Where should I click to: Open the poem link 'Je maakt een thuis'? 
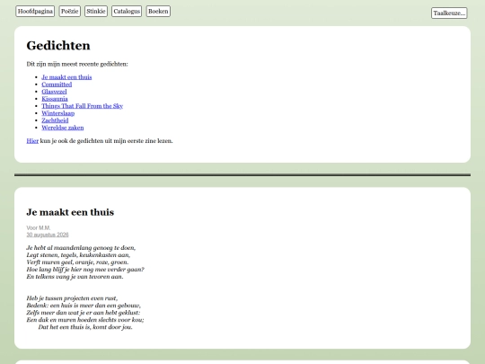pyautogui.click(x=66, y=77)
